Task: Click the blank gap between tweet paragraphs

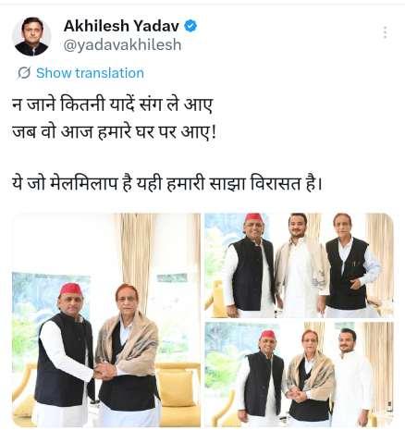Action: (x=166, y=158)
